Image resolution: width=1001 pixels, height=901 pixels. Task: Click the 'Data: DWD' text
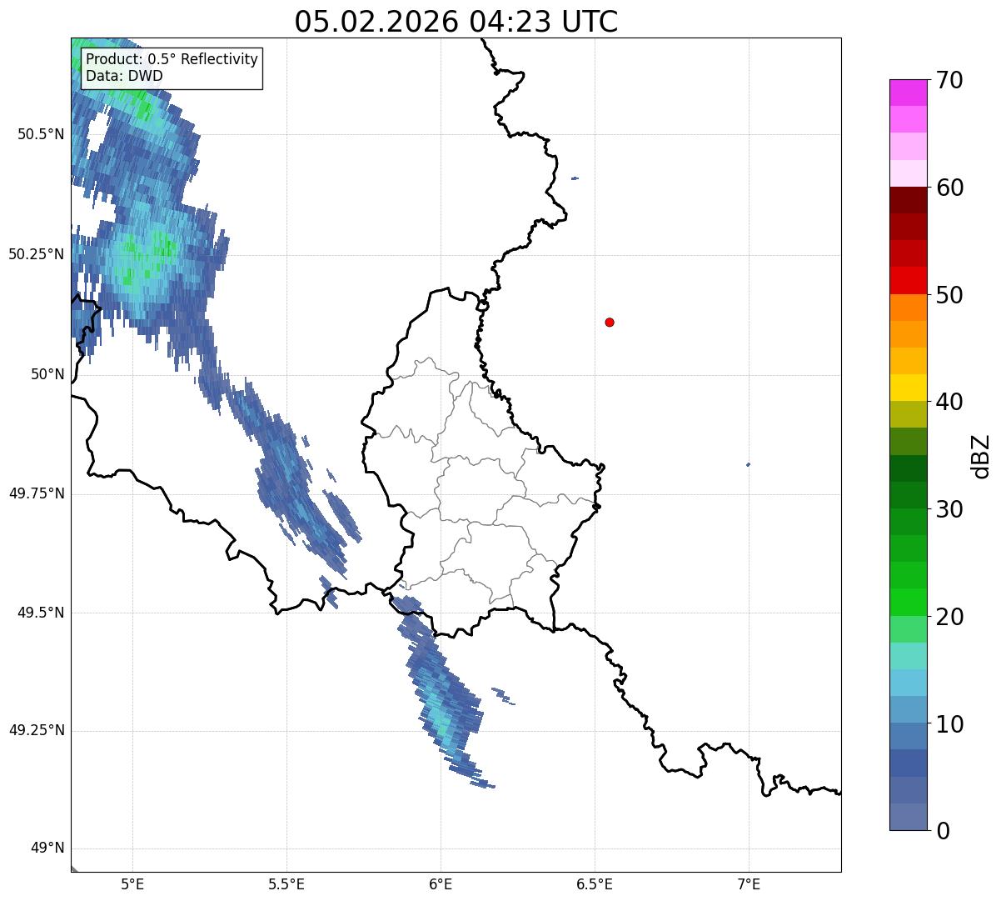tap(124, 76)
